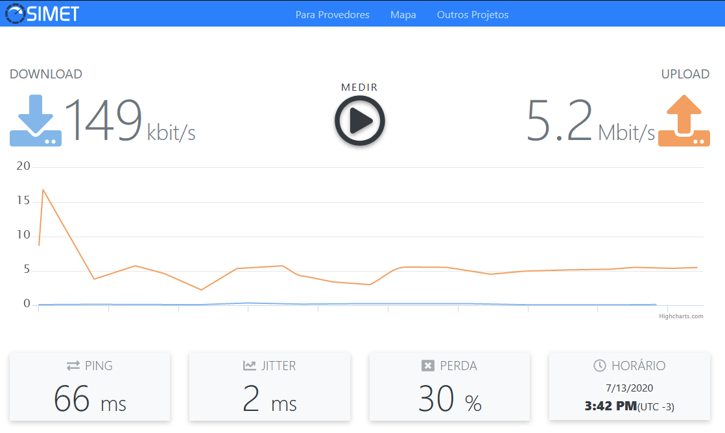Click the orange upload line peak near 17
The height and width of the screenshot is (433, 725).
[43, 189]
